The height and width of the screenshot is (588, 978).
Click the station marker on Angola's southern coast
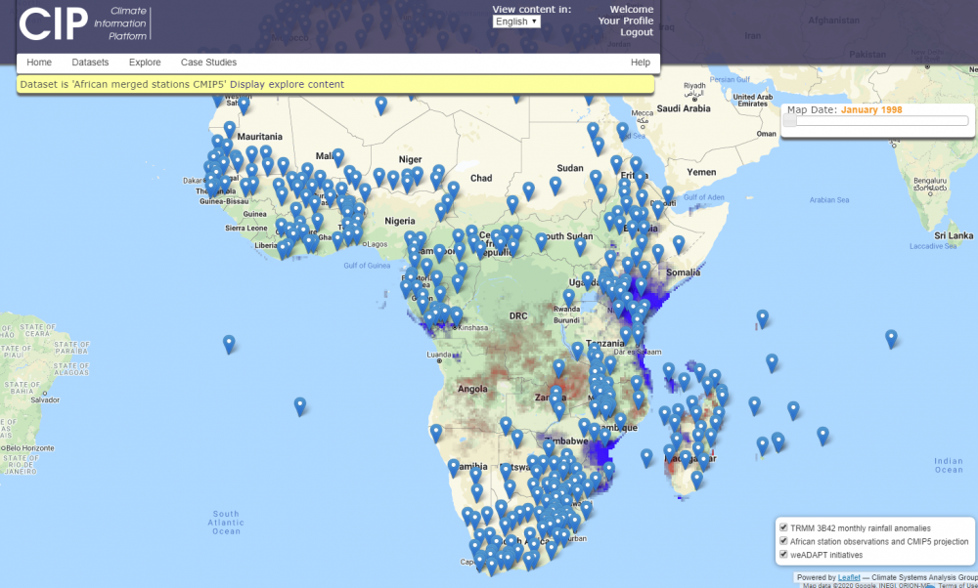click(x=436, y=433)
